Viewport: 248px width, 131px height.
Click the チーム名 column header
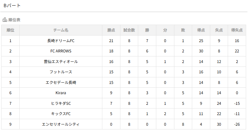click(x=61, y=30)
